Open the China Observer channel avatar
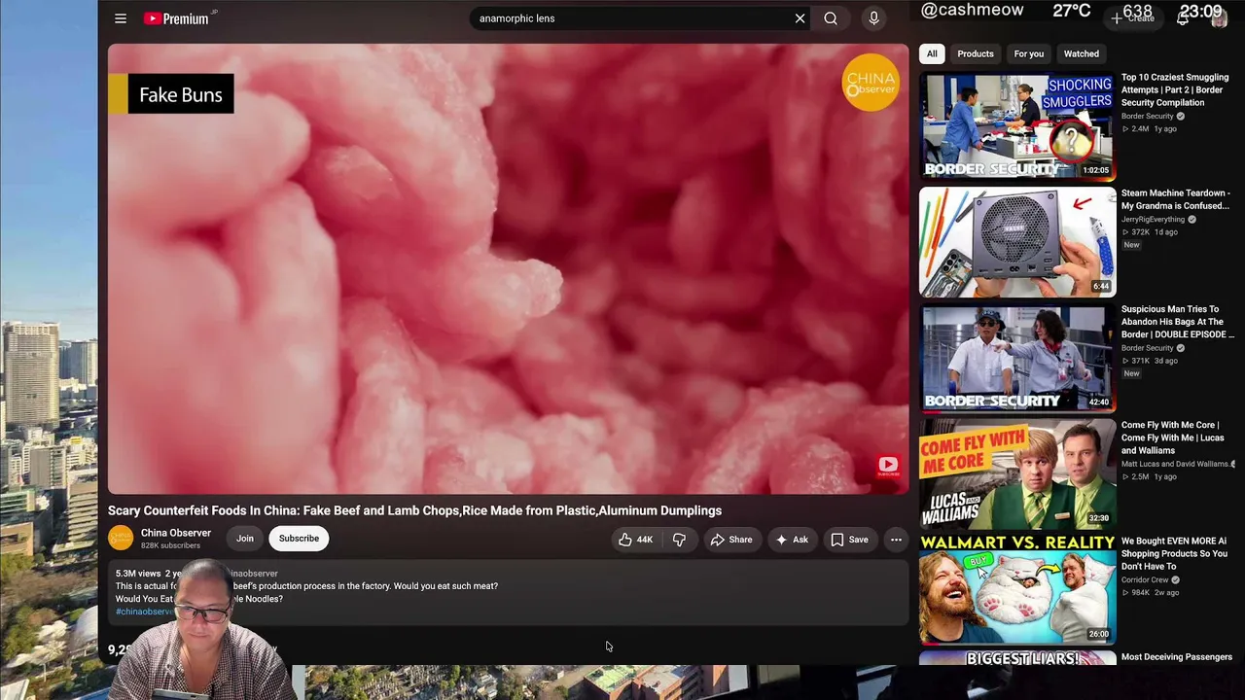 tap(121, 539)
